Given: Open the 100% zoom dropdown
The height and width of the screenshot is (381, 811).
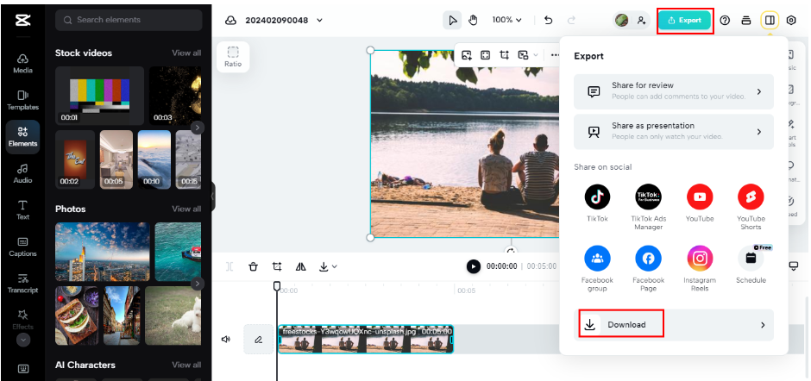Looking at the screenshot, I should click(507, 20).
